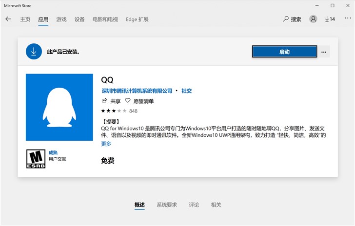The image size is (355, 226).
Task: Click the star rating row
Action: [x=114, y=111]
